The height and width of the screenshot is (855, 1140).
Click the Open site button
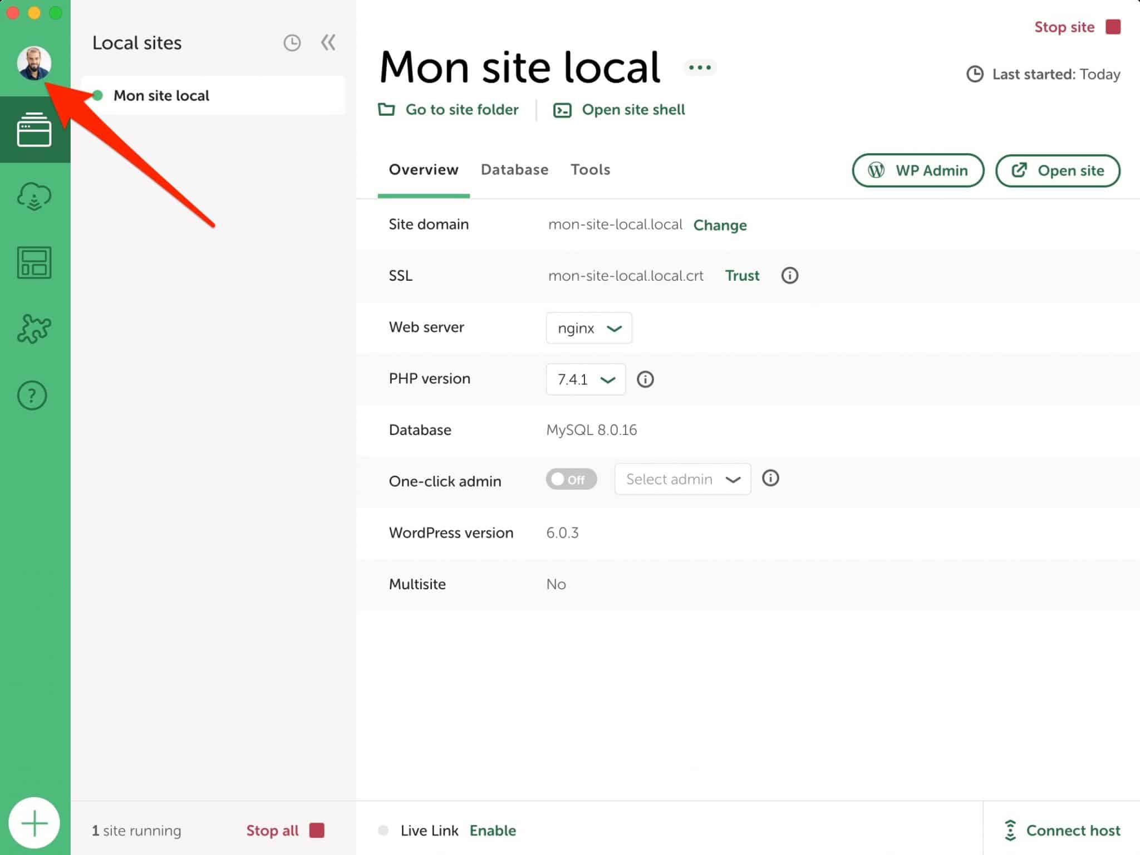tap(1058, 170)
